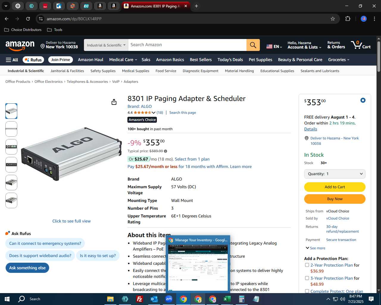Reload the page
This screenshot has width=381, height=305.
[28, 19]
